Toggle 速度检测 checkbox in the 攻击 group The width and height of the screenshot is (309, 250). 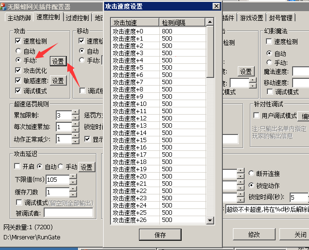(x=18, y=42)
